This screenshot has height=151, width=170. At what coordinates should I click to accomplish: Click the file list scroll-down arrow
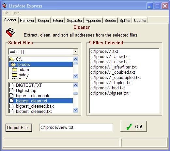pyautogui.click(x=76, y=110)
